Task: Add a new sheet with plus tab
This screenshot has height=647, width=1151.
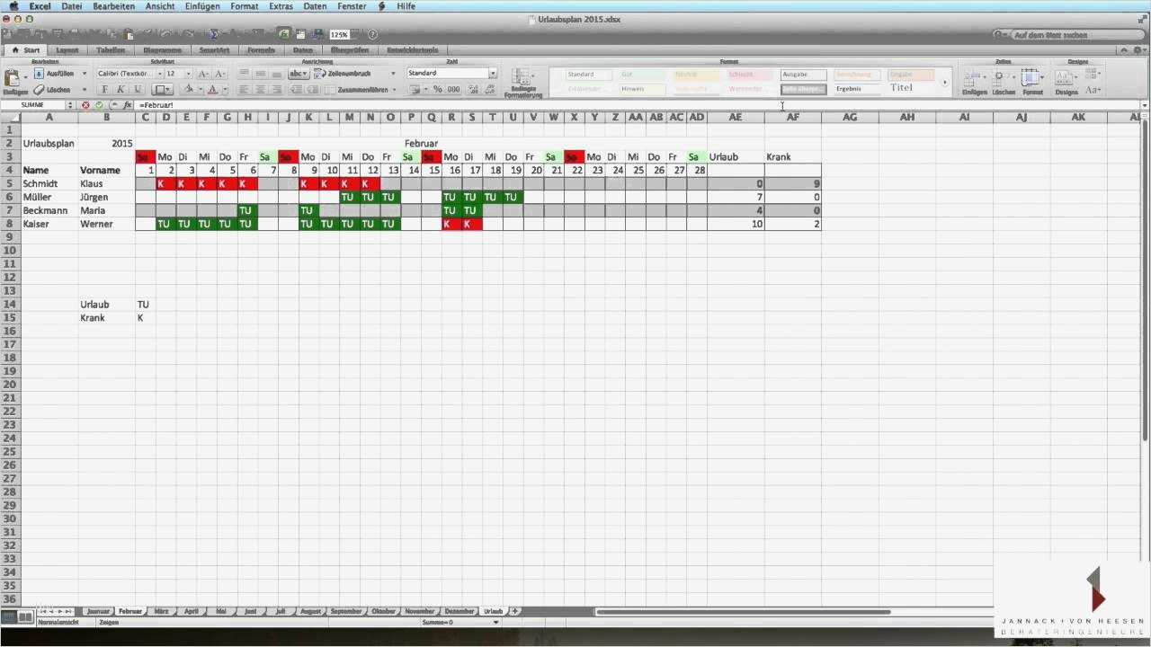Action: (x=514, y=611)
